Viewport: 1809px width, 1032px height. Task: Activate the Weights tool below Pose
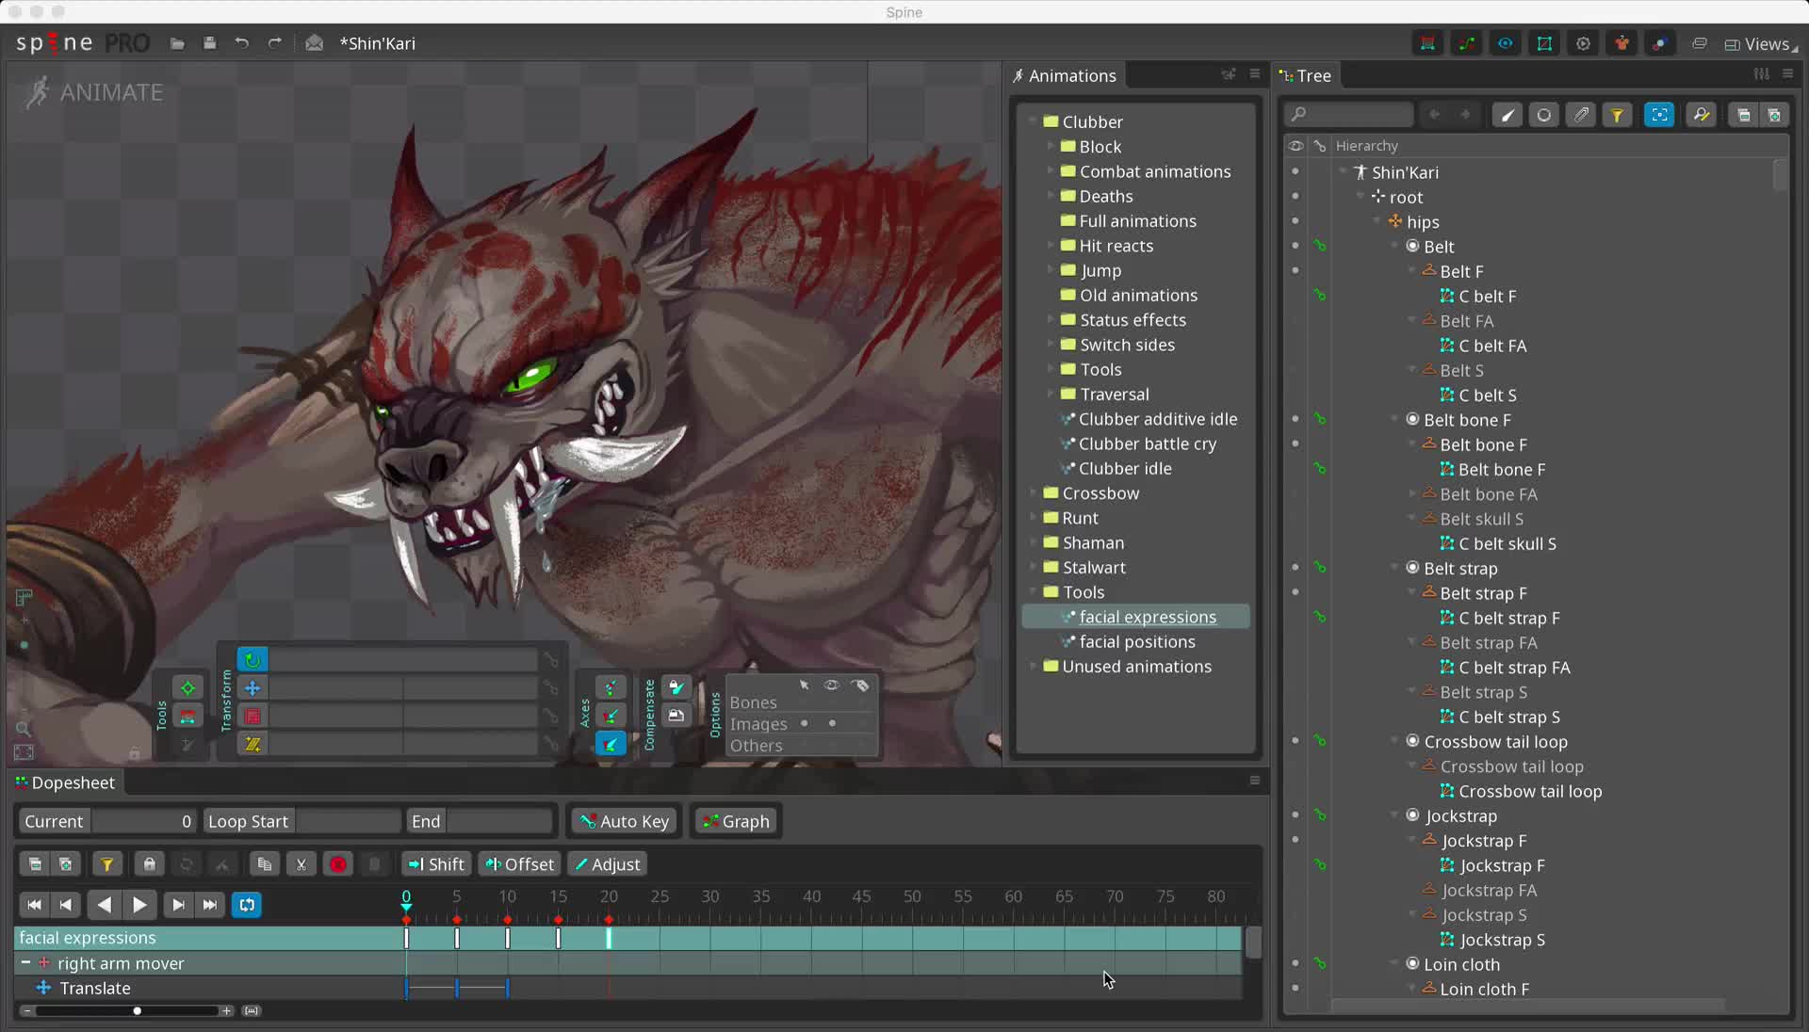pos(187,717)
